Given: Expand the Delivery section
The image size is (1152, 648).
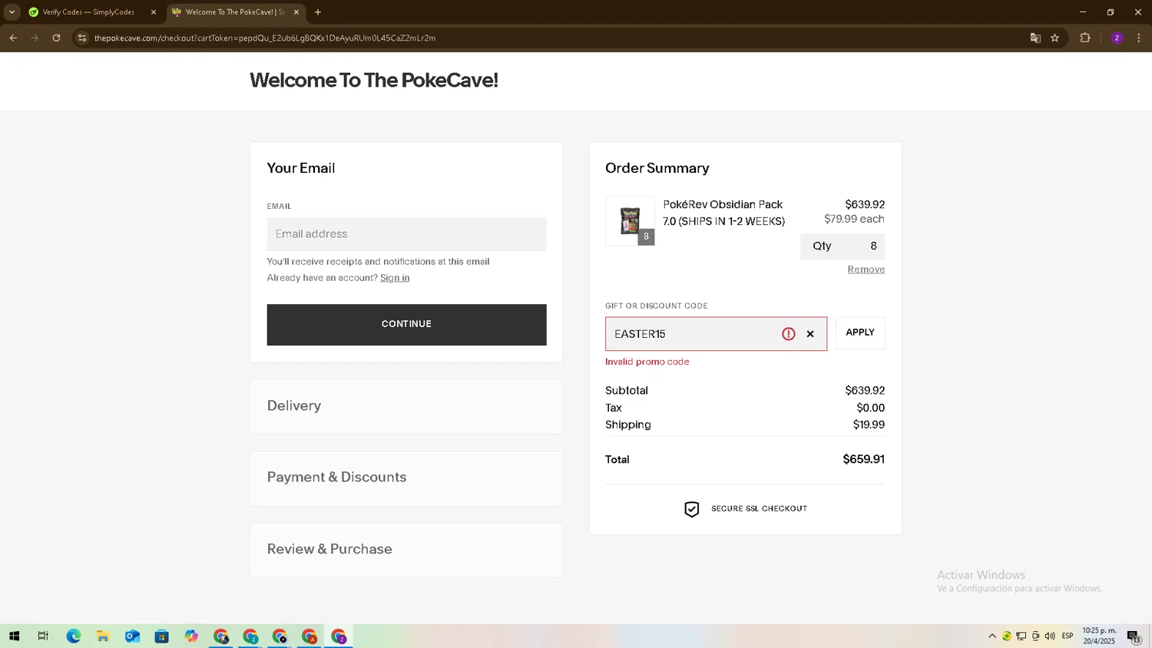Looking at the screenshot, I should (x=406, y=406).
